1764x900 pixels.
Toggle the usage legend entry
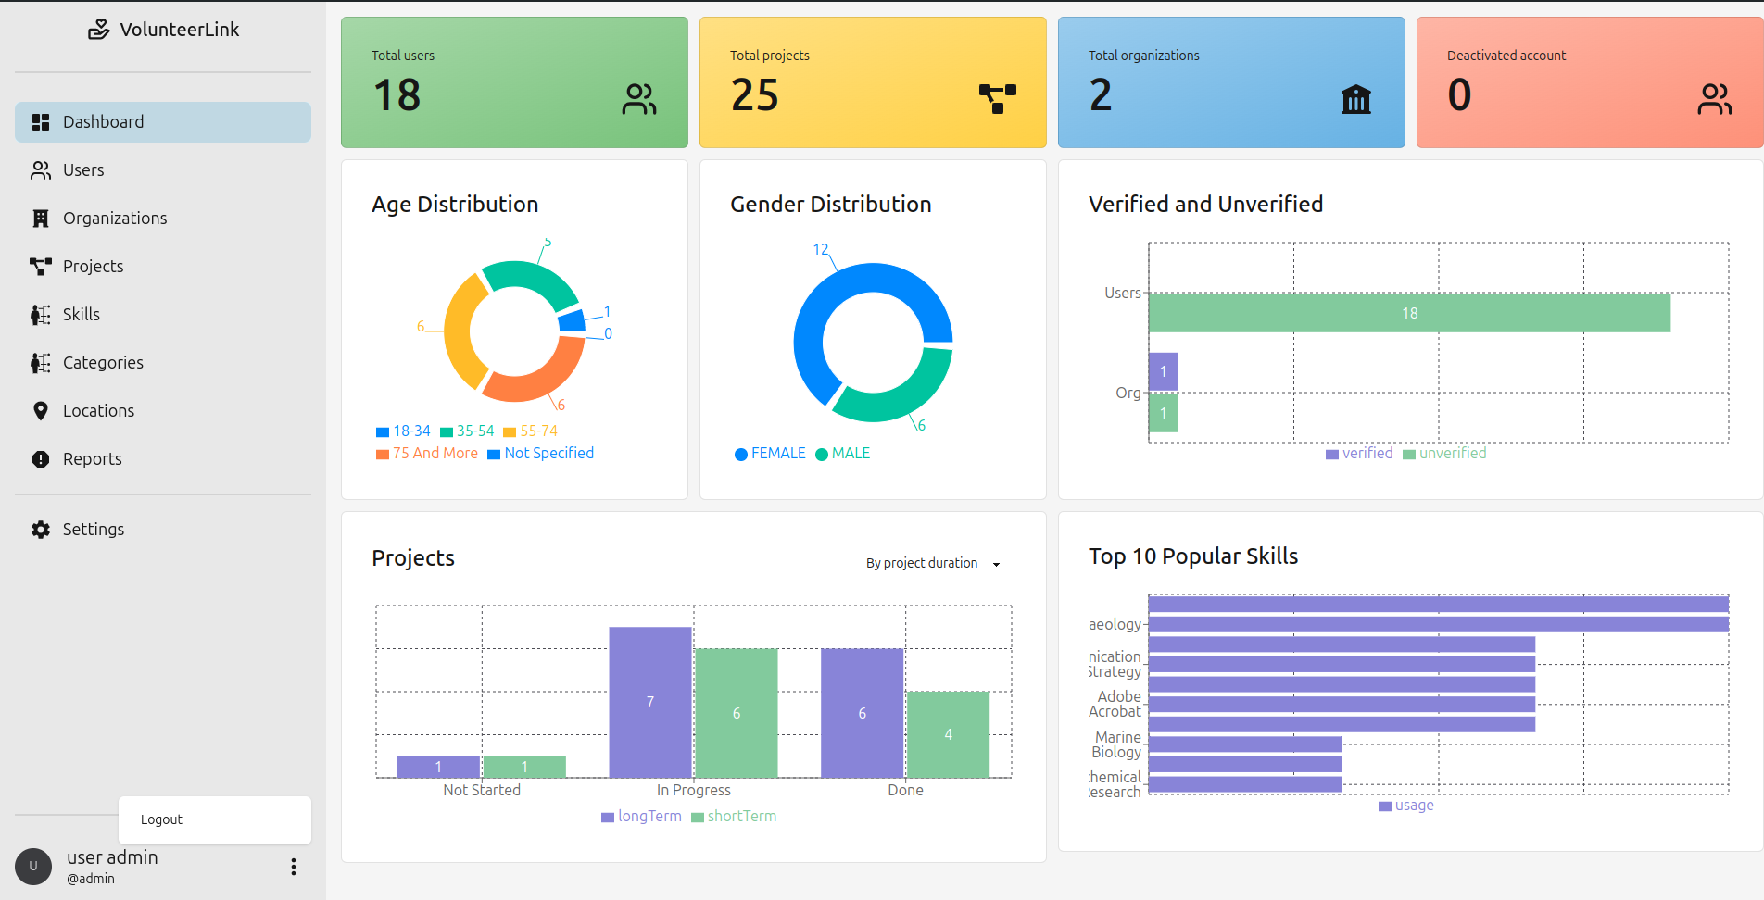pyautogui.click(x=1406, y=806)
